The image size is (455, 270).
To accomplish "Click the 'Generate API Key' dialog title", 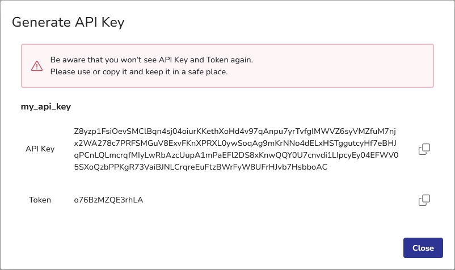I will [x=68, y=23].
